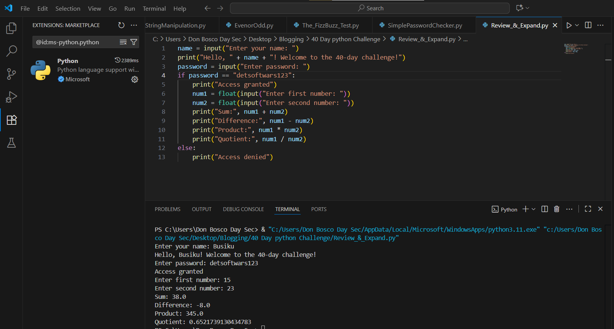Kill the terminal with trash icon
The width and height of the screenshot is (614, 329).
(x=557, y=209)
